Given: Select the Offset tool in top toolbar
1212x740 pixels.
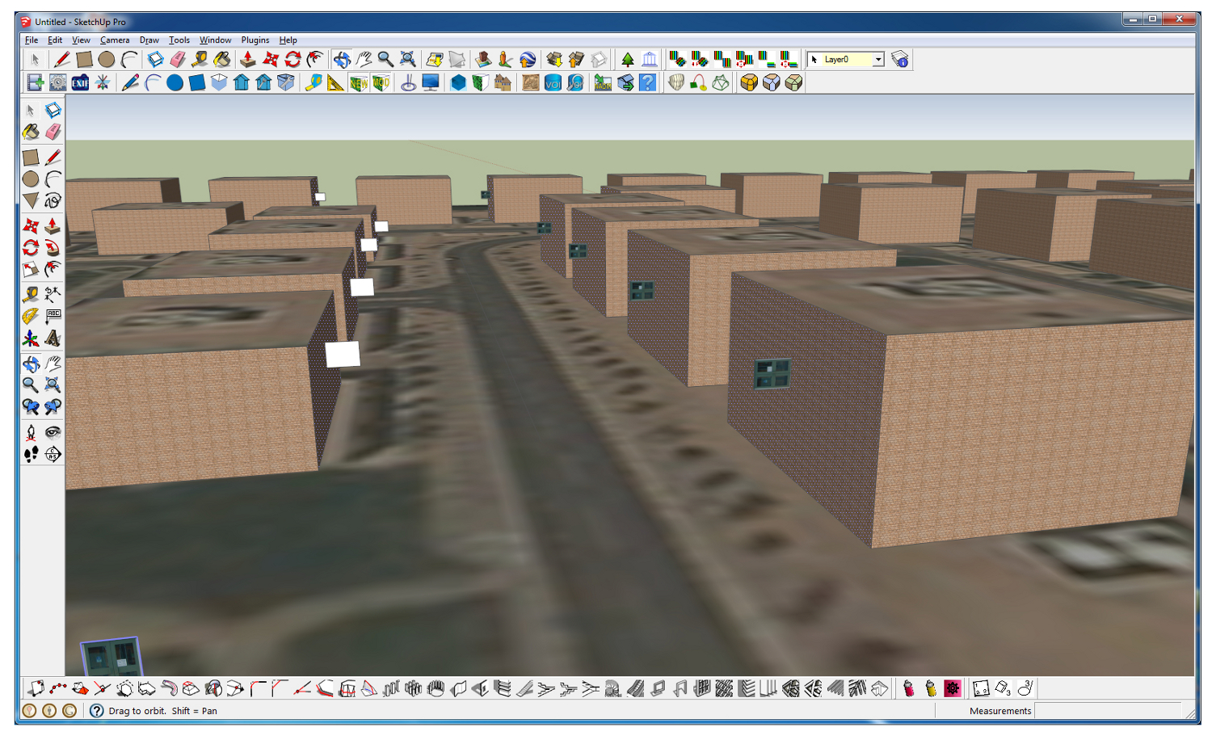Looking at the screenshot, I should (315, 60).
